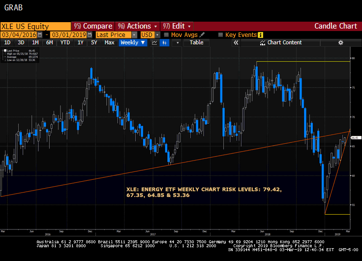
Task: Select the 5Y time range
Action: (x=94, y=42)
